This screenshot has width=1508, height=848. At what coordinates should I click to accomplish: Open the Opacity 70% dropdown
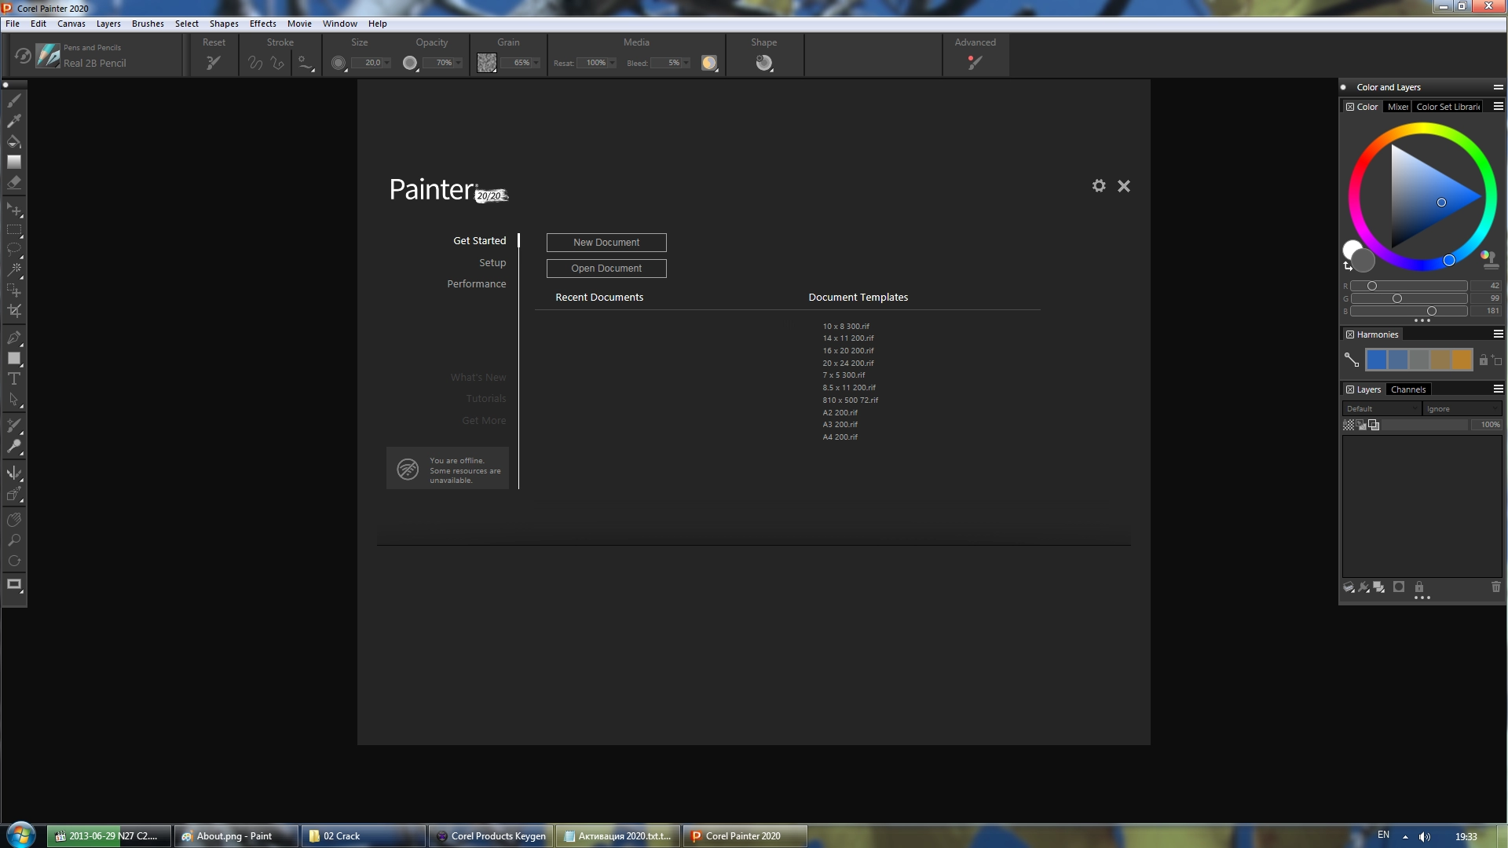coord(459,63)
